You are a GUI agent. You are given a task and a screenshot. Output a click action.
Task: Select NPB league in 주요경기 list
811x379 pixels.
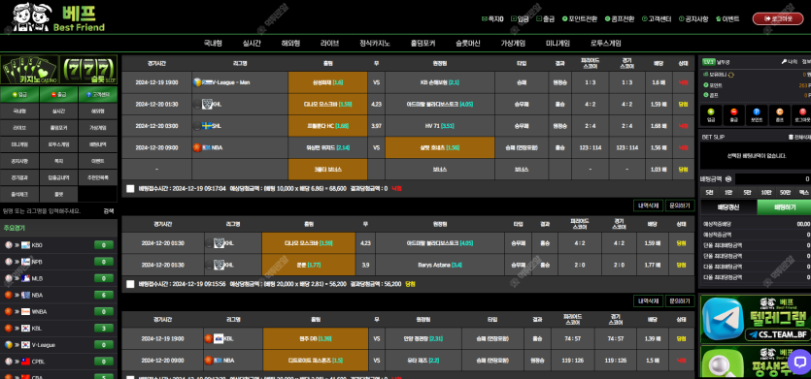[x=59, y=262]
